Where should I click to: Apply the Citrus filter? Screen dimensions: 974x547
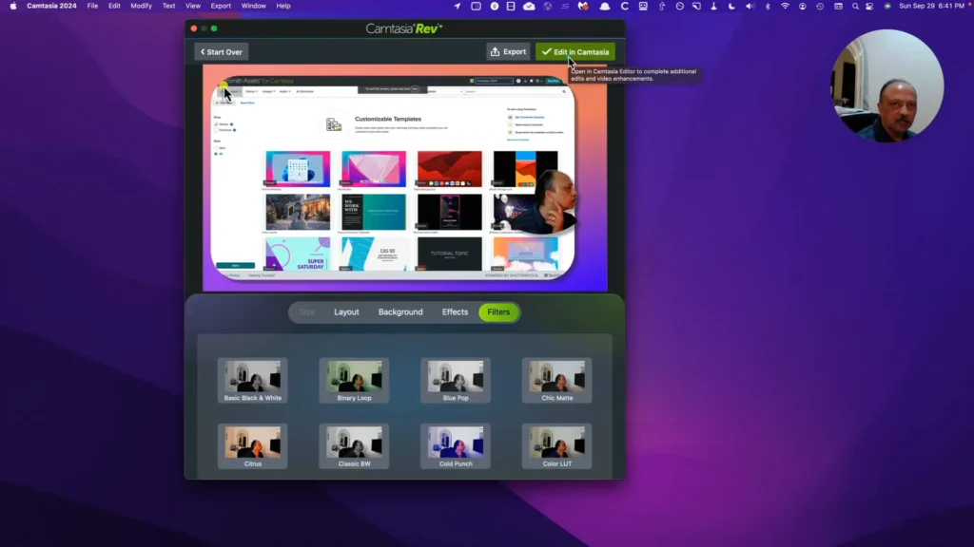(253, 446)
